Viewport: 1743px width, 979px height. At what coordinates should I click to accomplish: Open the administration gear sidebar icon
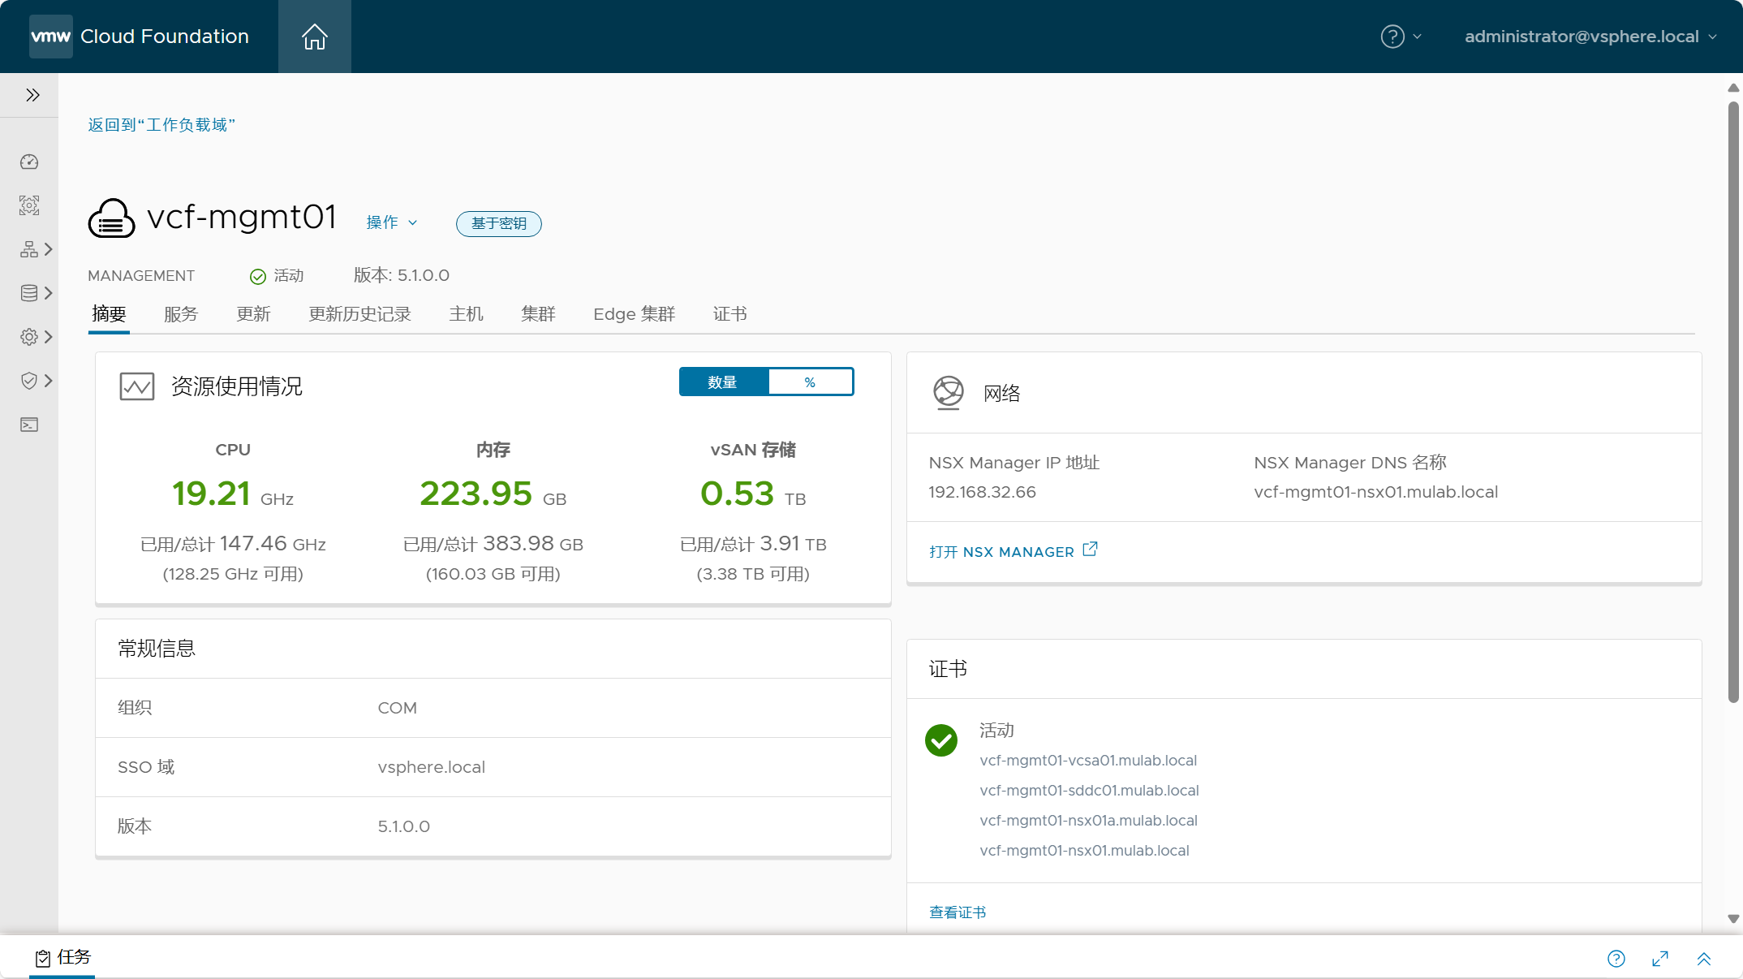pyautogui.click(x=29, y=337)
